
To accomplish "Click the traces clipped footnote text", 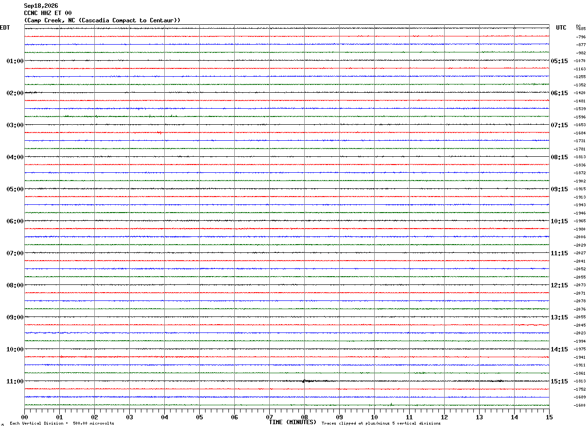I will click(381, 424).
